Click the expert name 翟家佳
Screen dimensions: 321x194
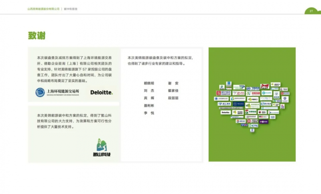[x=173, y=91]
